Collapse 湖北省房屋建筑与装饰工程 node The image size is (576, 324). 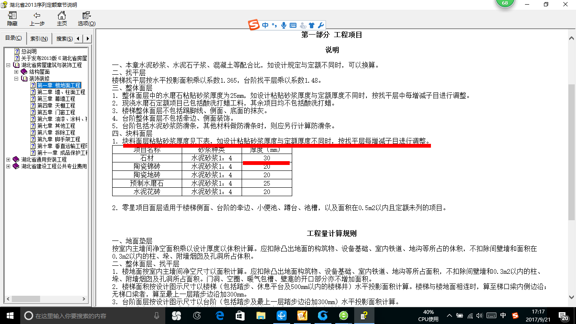tap(8, 65)
